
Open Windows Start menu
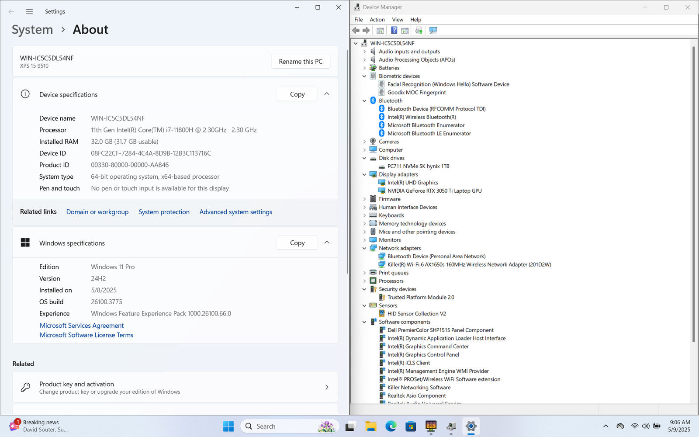[228, 426]
